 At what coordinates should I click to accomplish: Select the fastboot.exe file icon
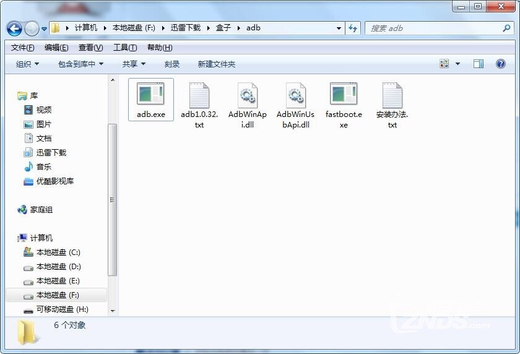point(344,95)
